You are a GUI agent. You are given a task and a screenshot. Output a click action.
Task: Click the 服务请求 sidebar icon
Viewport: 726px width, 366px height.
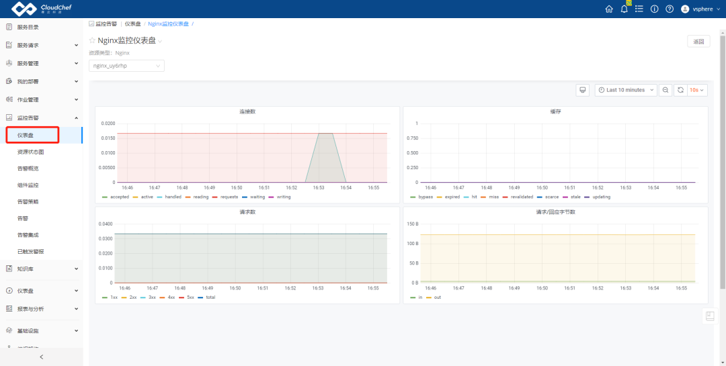click(8, 45)
